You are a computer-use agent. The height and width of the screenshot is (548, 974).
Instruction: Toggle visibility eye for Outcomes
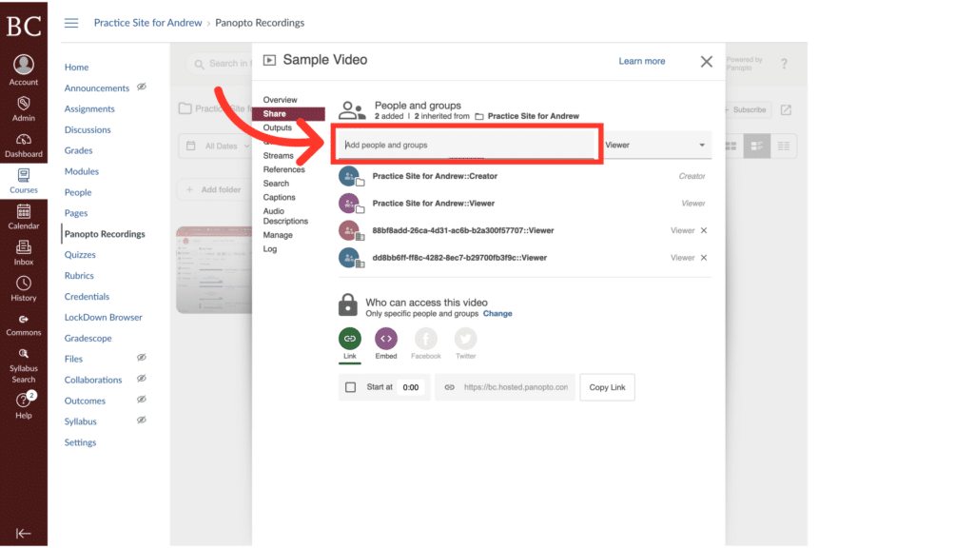click(x=142, y=400)
